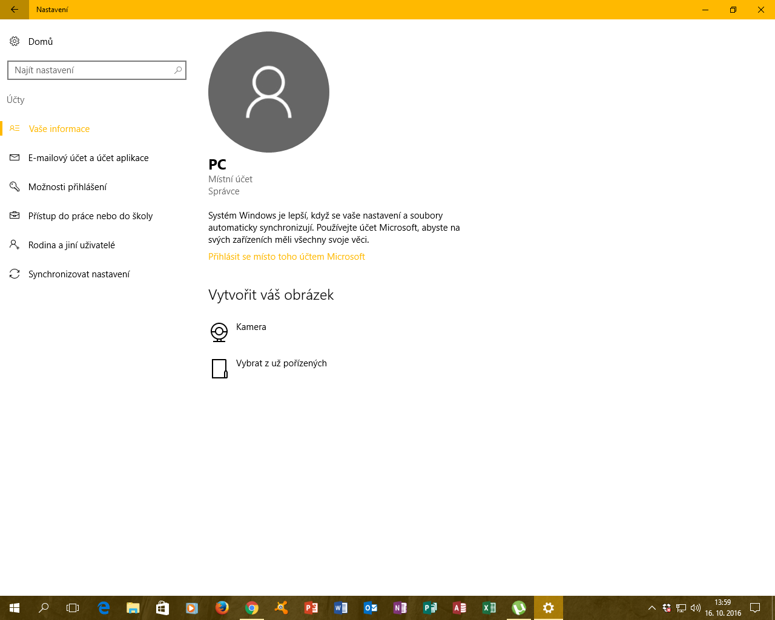Open Avast antivirus from taskbar
The width and height of the screenshot is (775, 620).
(281, 608)
